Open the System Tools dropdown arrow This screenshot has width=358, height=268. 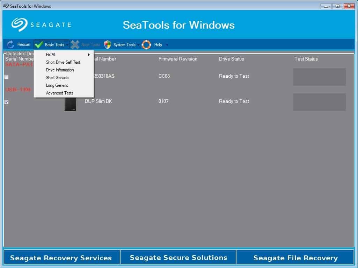click(138, 45)
